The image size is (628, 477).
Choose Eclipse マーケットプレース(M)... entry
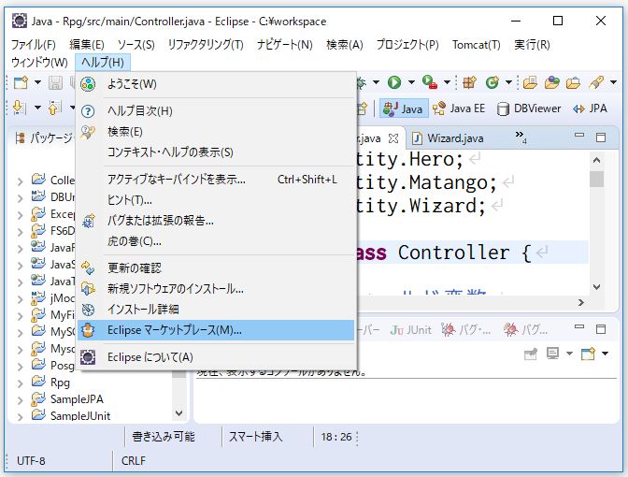click(x=216, y=330)
